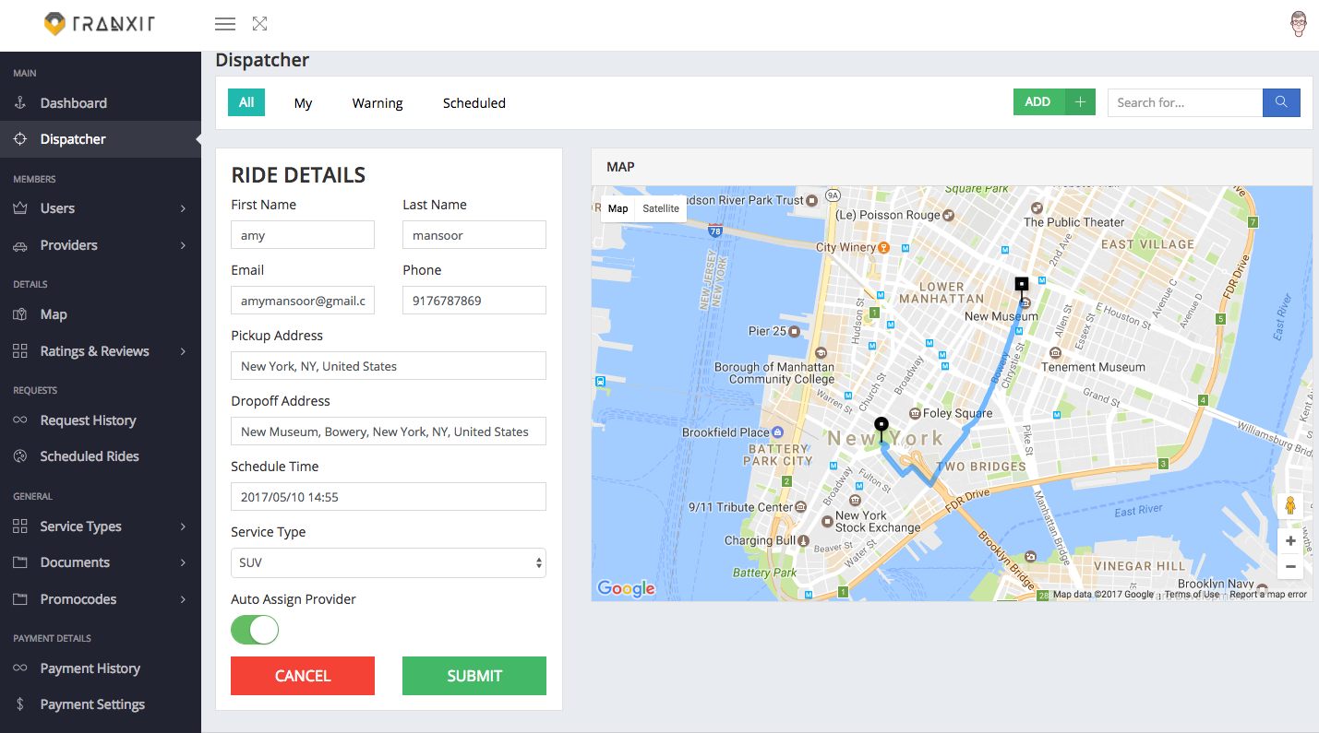Click the Map icon in sidebar

[x=19, y=314]
